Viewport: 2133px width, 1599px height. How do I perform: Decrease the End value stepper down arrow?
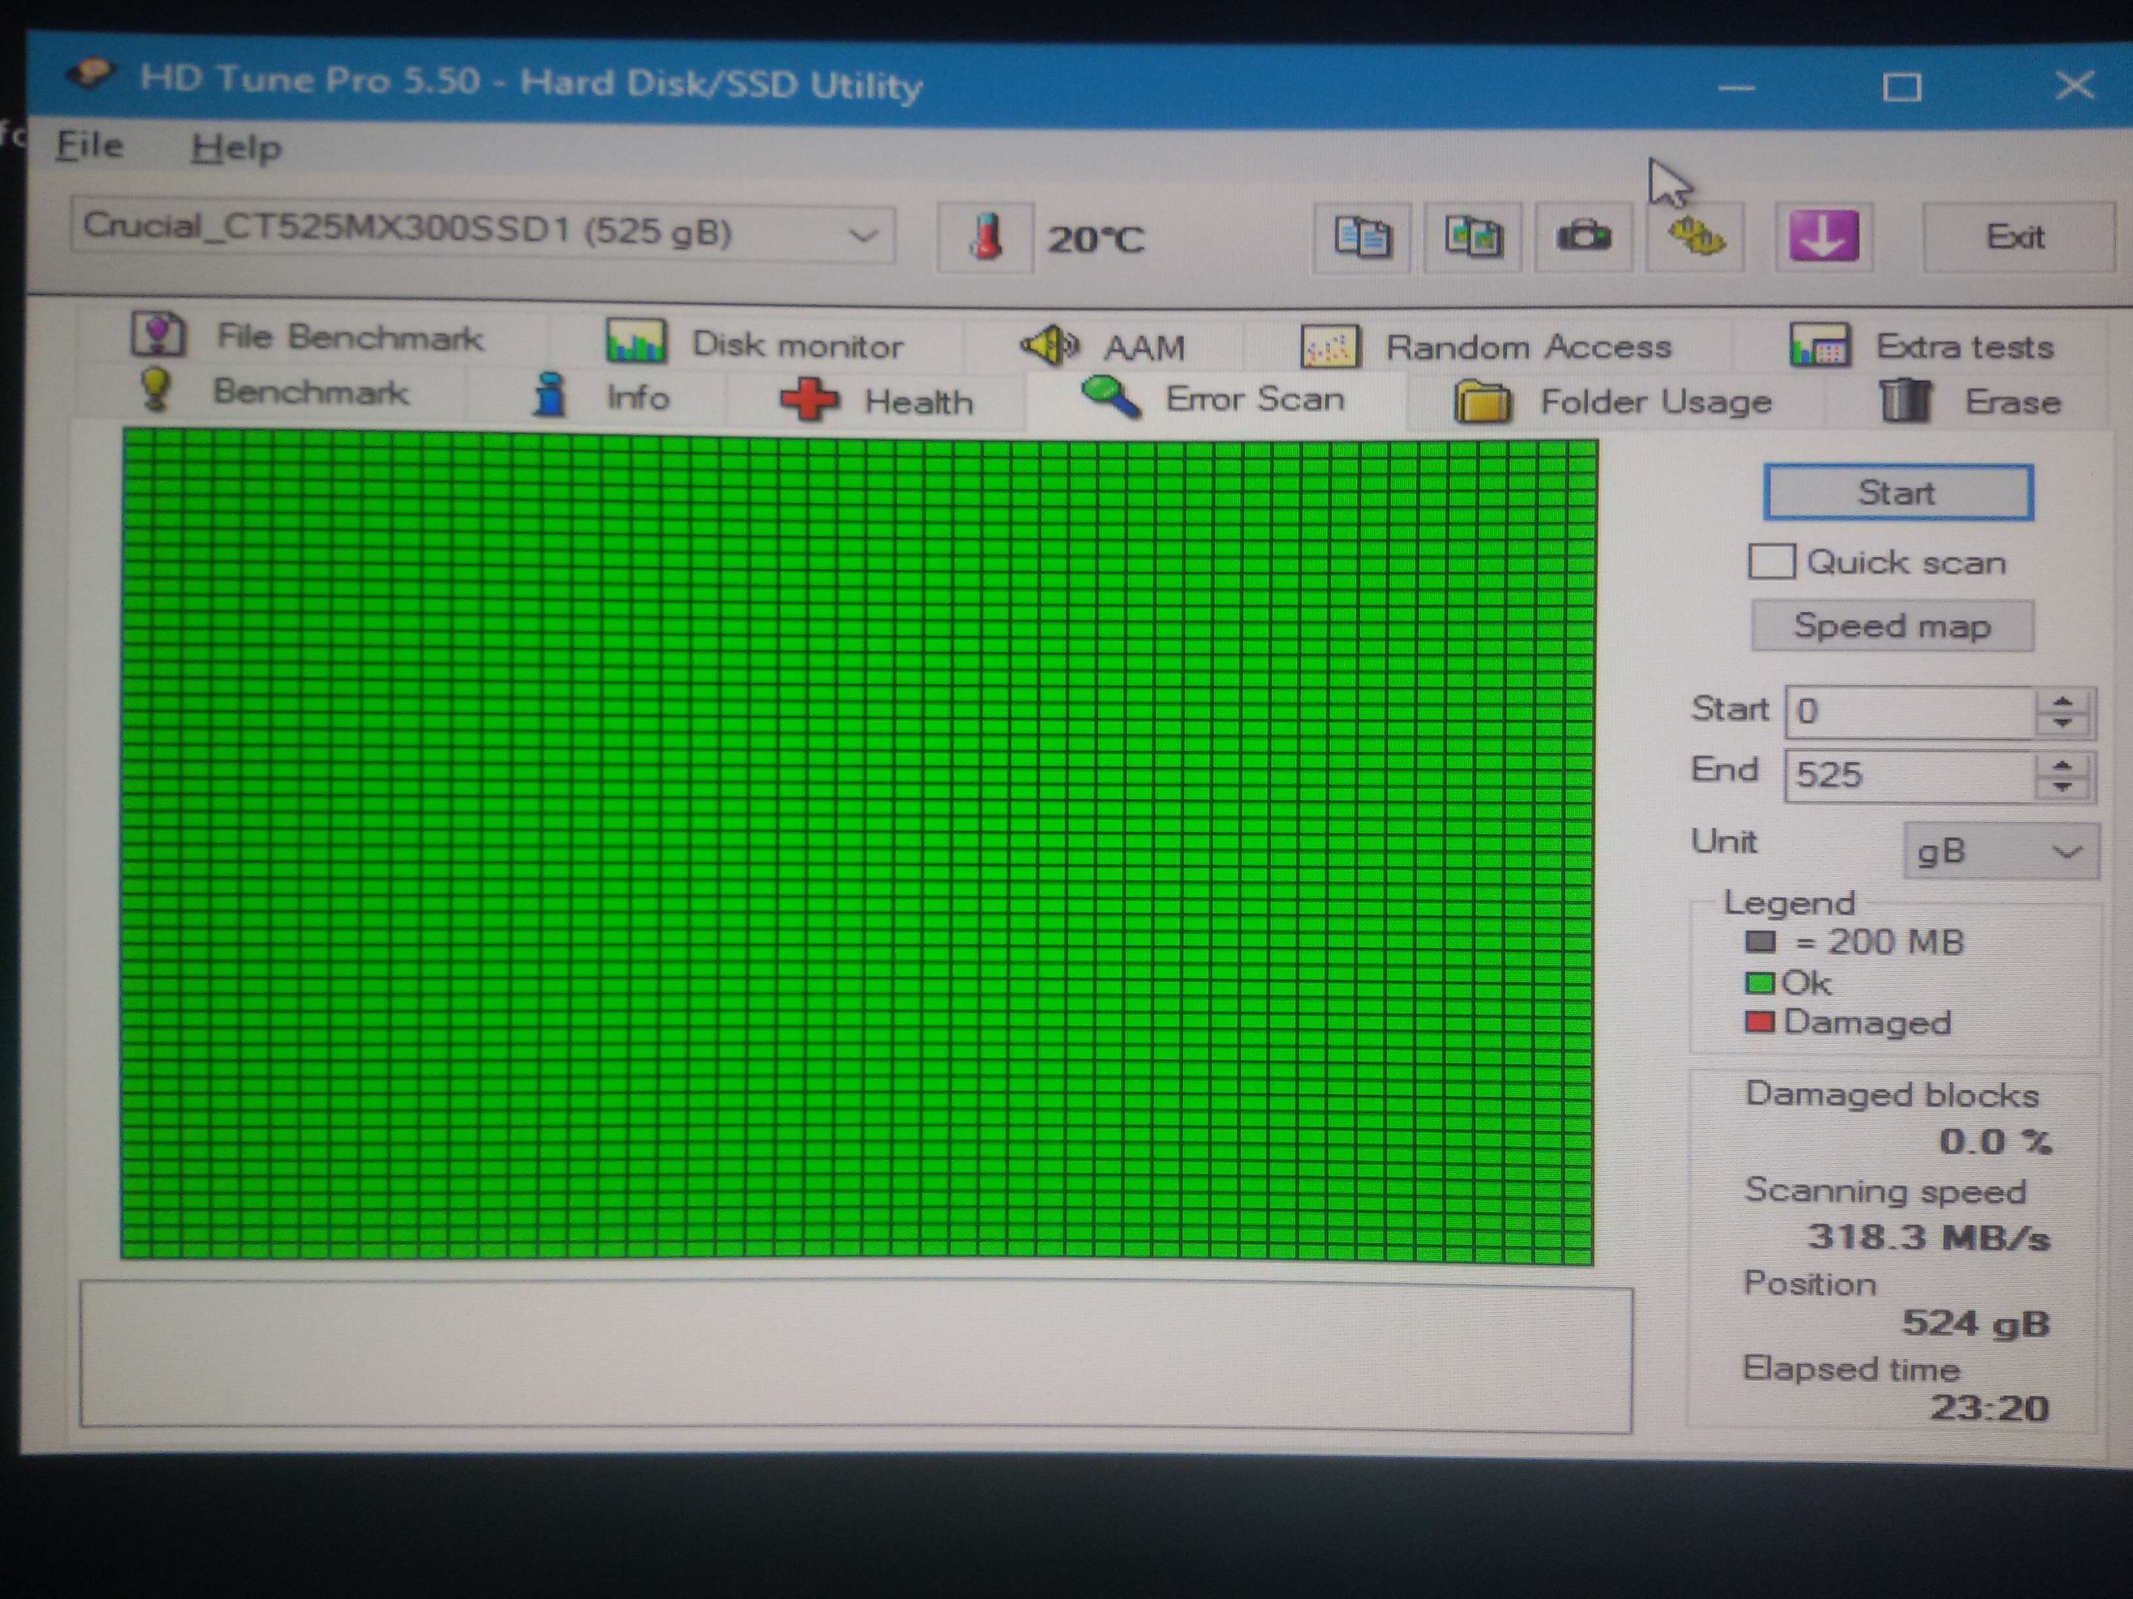2064,788
